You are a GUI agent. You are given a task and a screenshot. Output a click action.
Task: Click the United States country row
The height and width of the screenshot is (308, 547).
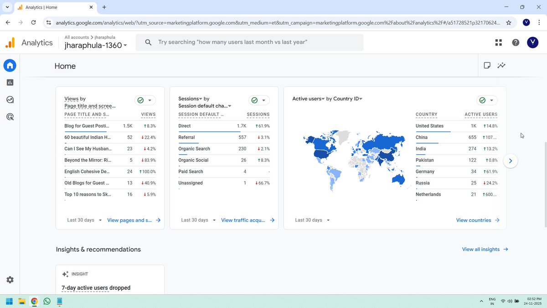coord(456,126)
